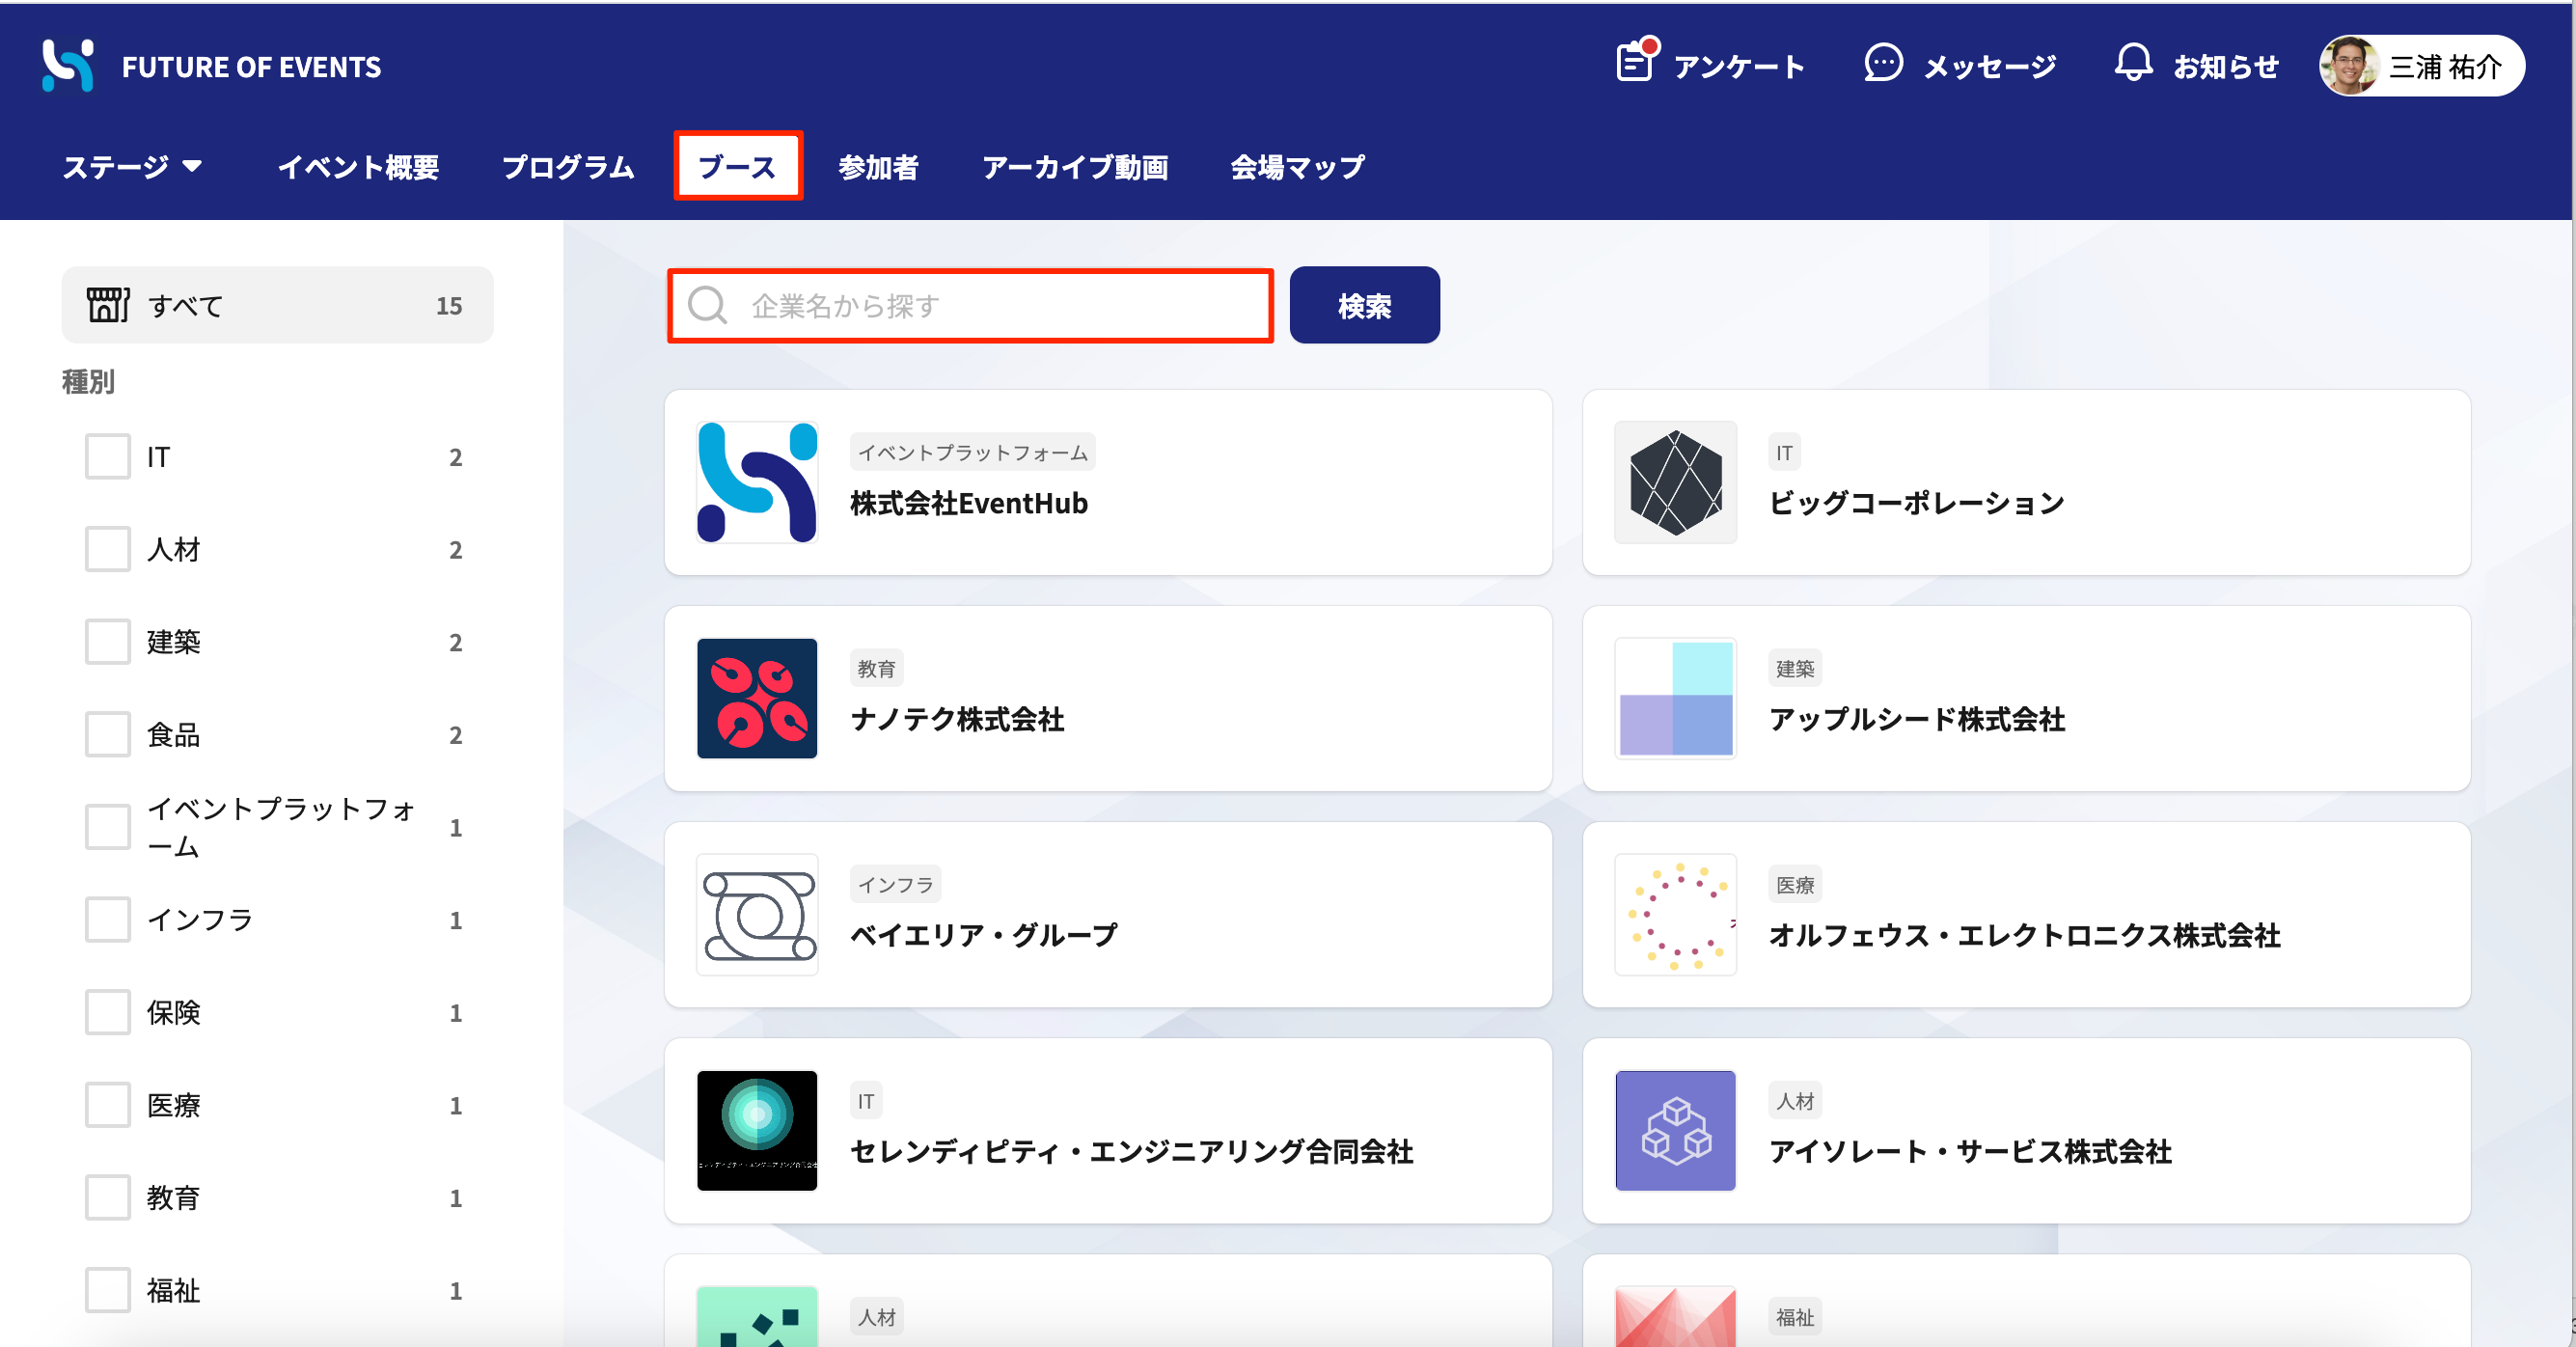Screen dimensions: 2576x1347
Task: Open the 株式会社EventHub company name
Action: click(x=968, y=503)
